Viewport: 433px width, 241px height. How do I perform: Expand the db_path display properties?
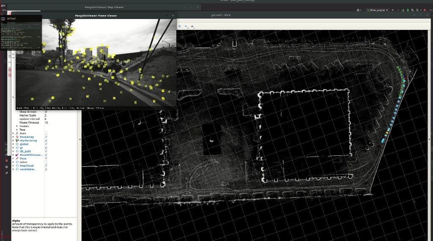[x=13, y=152]
